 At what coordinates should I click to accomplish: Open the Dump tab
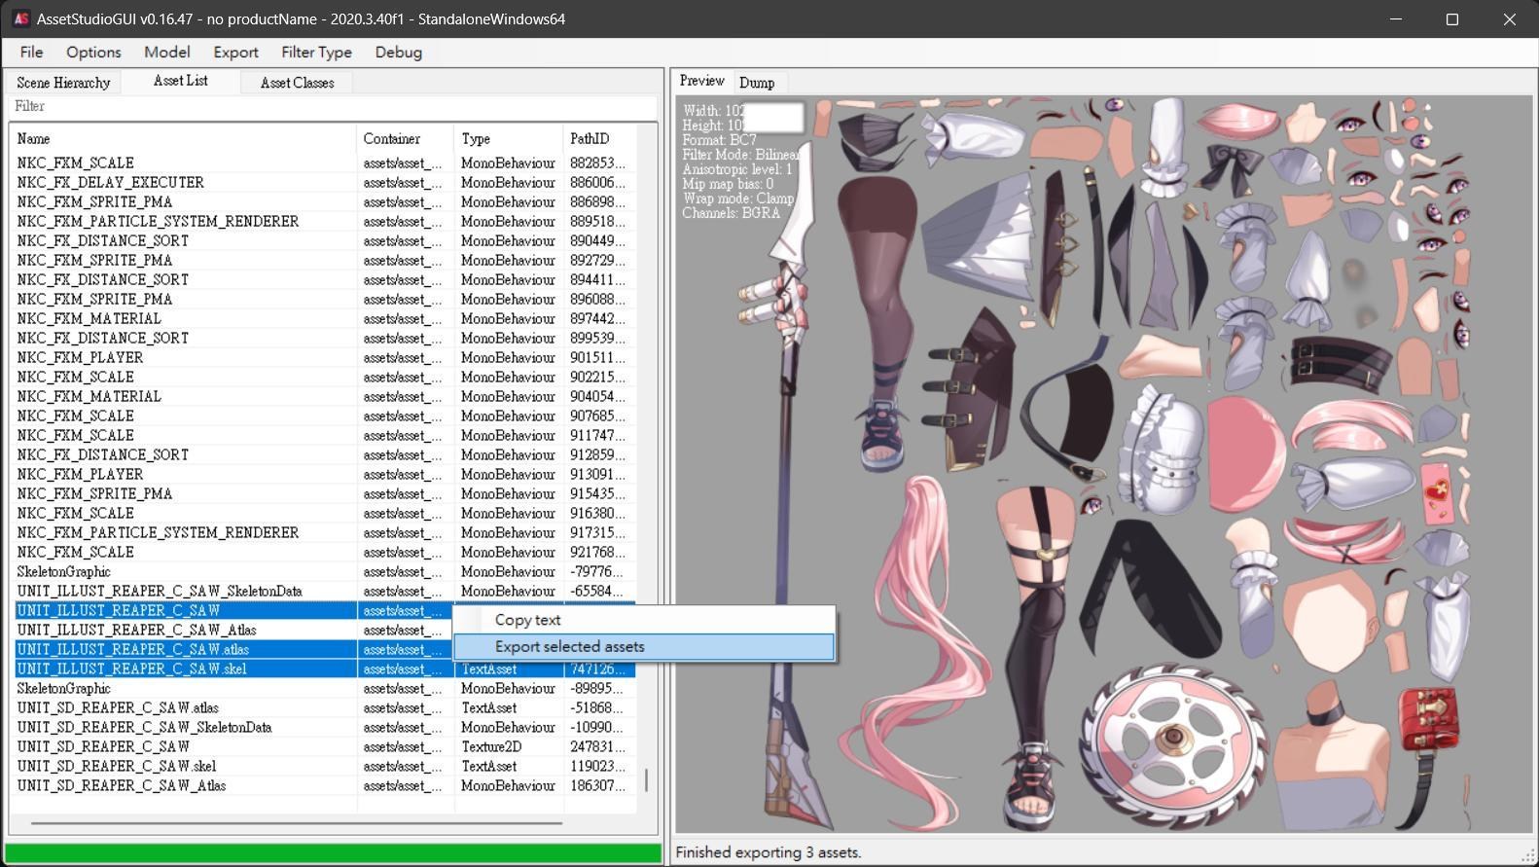(x=757, y=83)
